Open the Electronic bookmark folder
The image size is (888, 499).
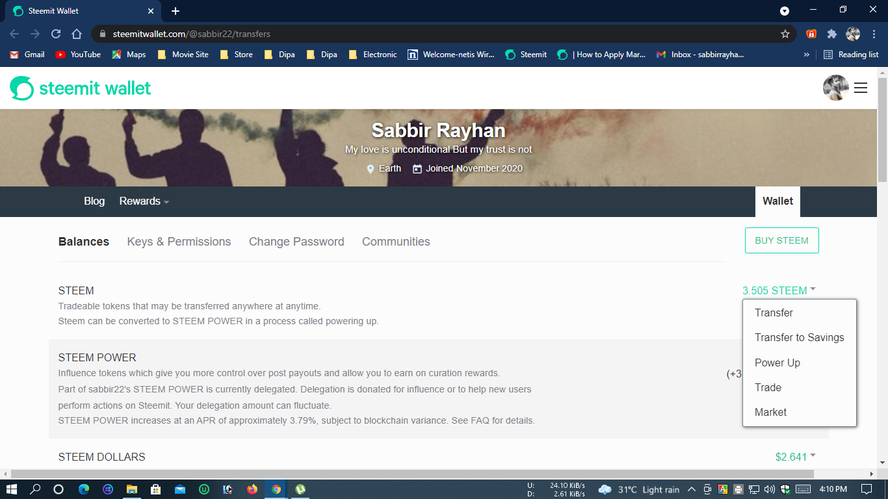(372, 55)
